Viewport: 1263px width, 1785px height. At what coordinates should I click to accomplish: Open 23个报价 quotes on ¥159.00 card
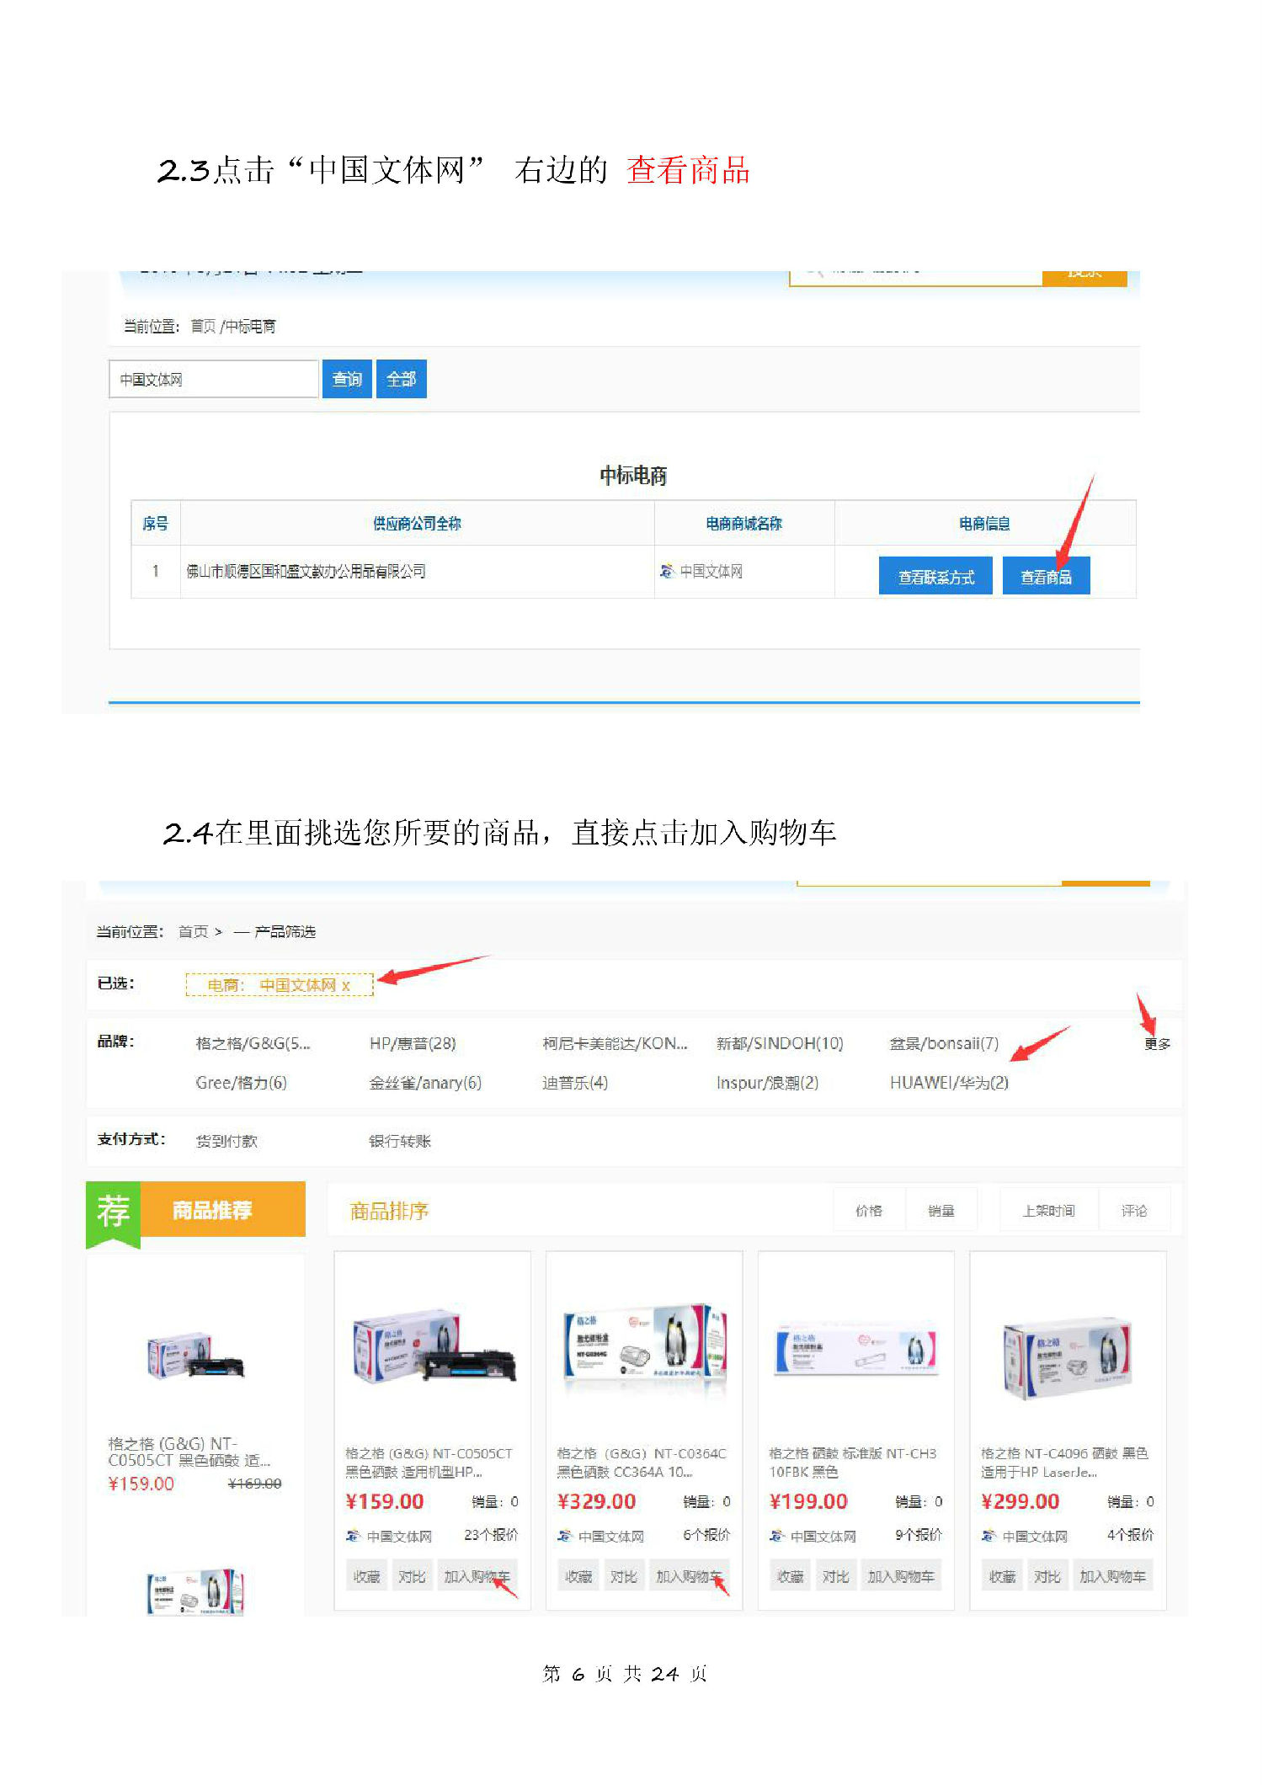(491, 1535)
